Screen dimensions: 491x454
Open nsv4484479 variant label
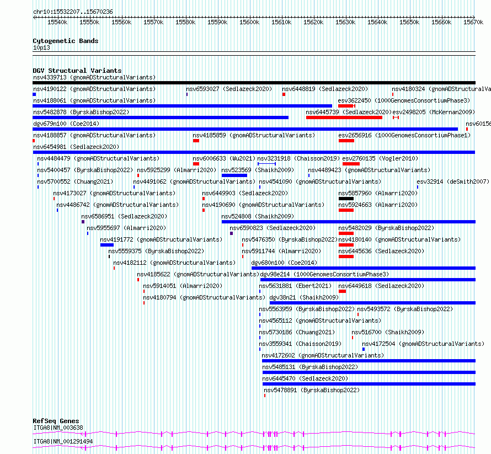coord(98,158)
